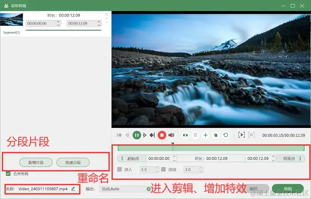Viewport: 311px width, 199px height.
Task: Click the 快速分段 button
Action: tap(73, 163)
